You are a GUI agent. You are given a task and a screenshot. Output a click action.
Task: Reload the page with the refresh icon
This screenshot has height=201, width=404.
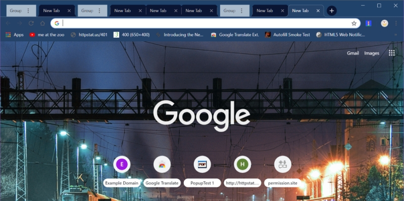[31, 23]
